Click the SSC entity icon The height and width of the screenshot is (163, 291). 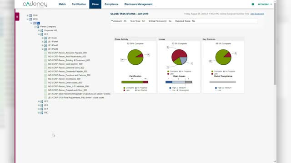click(x=42, y=113)
